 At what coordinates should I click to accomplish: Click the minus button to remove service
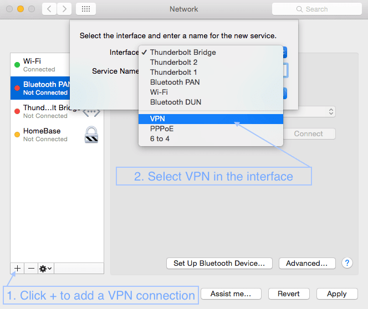click(31, 268)
